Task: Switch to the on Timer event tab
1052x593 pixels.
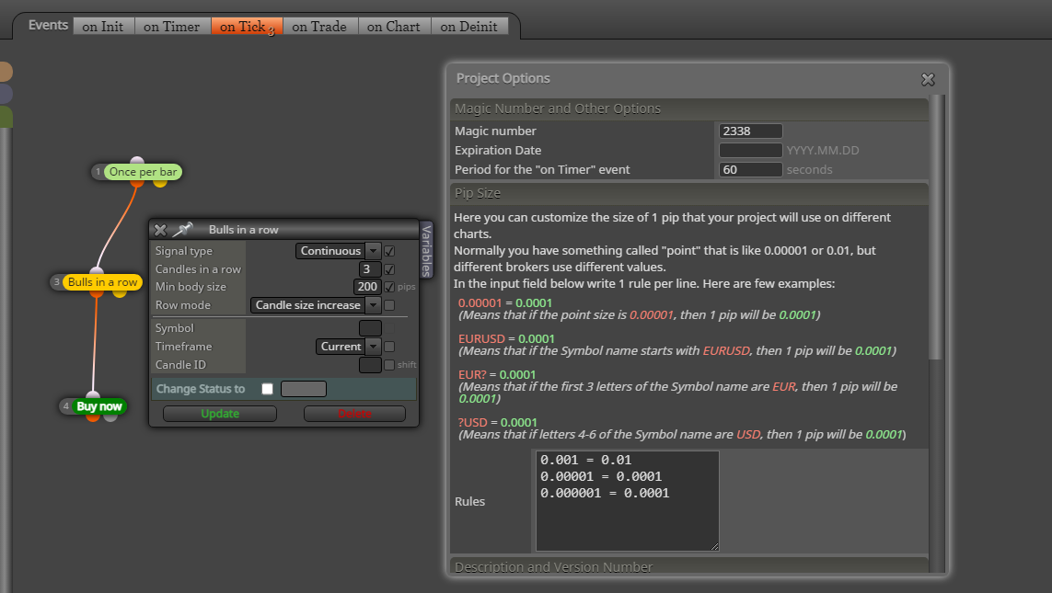Action: coord(172,26)
